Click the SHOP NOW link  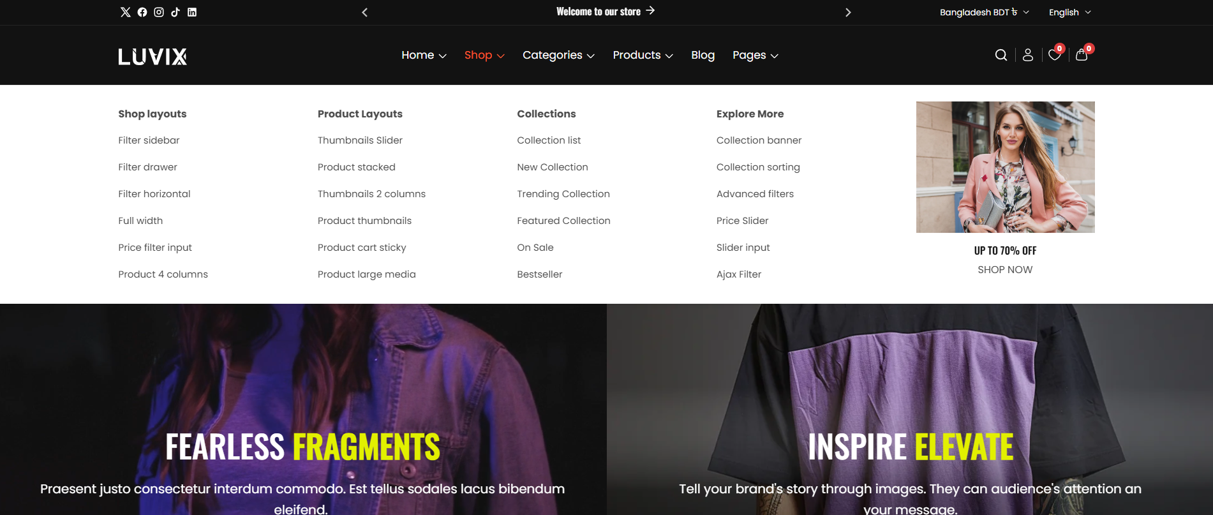[1005, 270]
